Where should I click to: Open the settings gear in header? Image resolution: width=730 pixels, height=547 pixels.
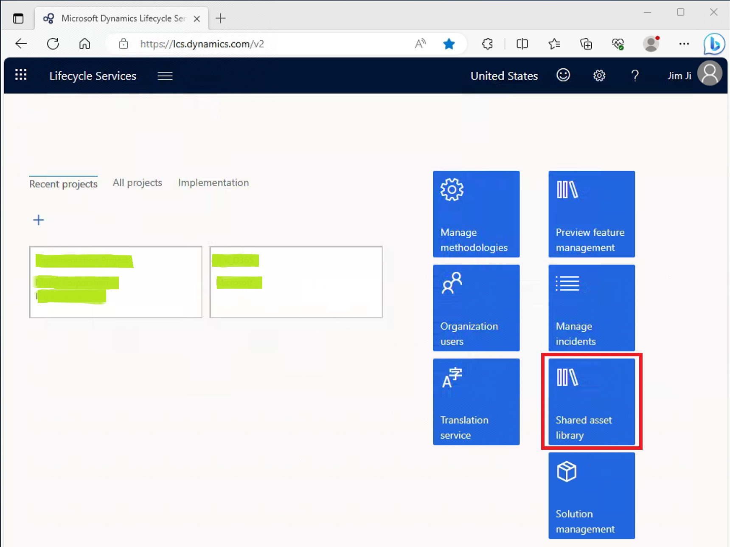(599, 76)
